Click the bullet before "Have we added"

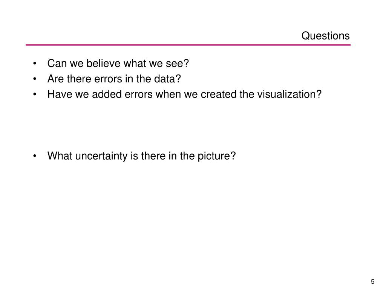coord(35,94)
